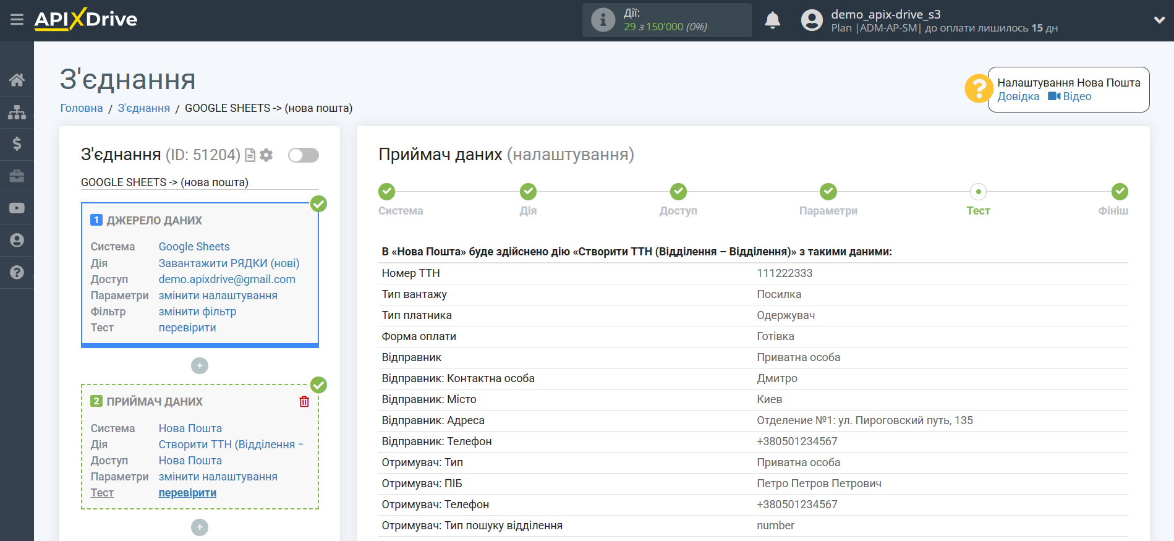Open help question icon in sidebar
Screen dimensions: 1174x541
(x=17, y=273)
